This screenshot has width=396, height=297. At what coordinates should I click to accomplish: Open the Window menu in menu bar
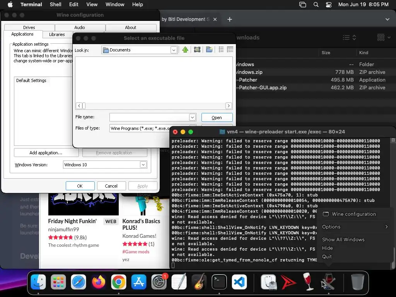(x=114, y=5)
